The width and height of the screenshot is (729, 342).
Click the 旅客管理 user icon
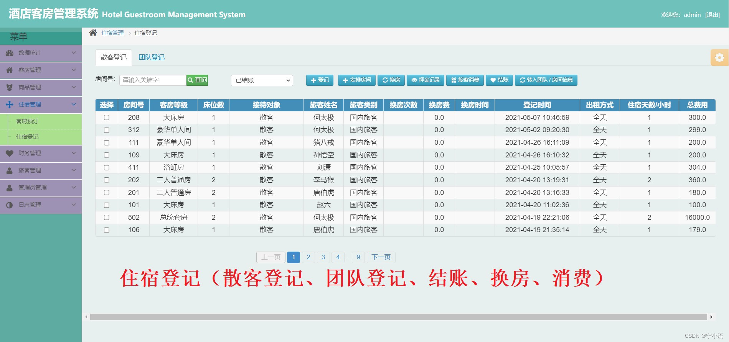[x=10, y=170]
